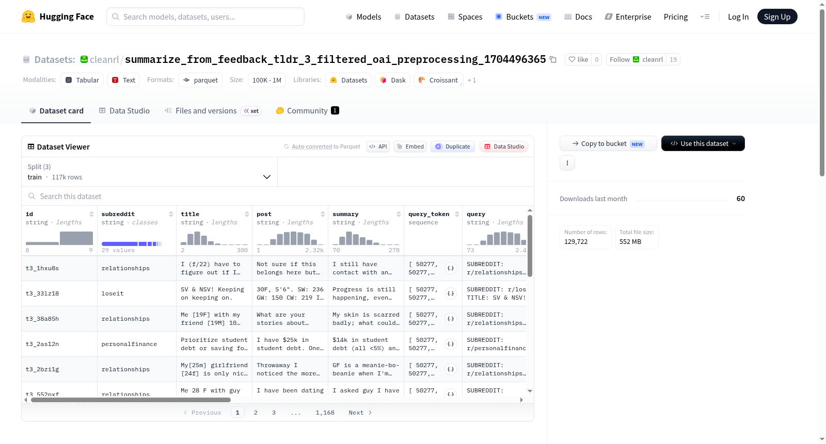Select the Dask library tag

[x=392, y=80]
